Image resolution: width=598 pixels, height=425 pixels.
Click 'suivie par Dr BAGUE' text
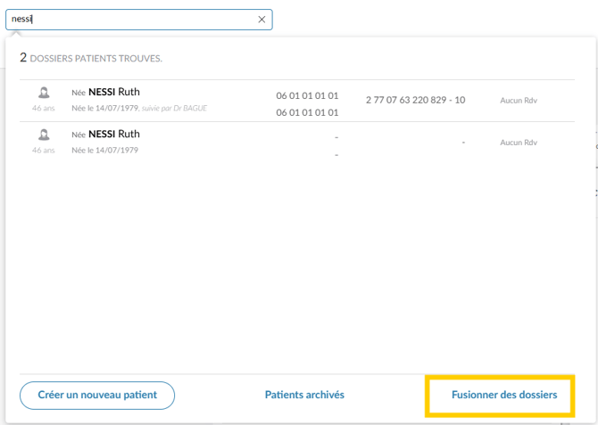point(174,108)
